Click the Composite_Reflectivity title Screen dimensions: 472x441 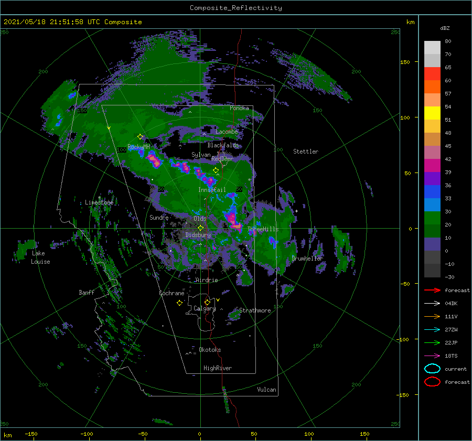235,8
